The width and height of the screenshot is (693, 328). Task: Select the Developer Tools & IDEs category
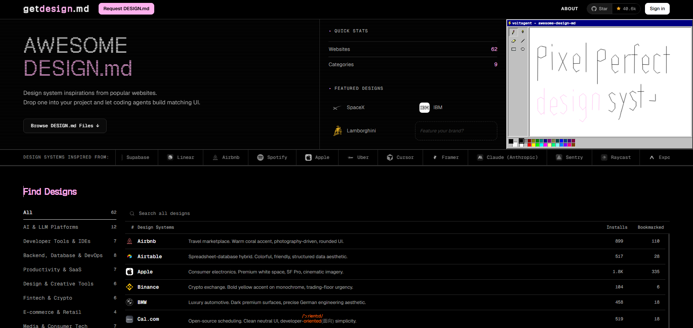coord(70,241)
